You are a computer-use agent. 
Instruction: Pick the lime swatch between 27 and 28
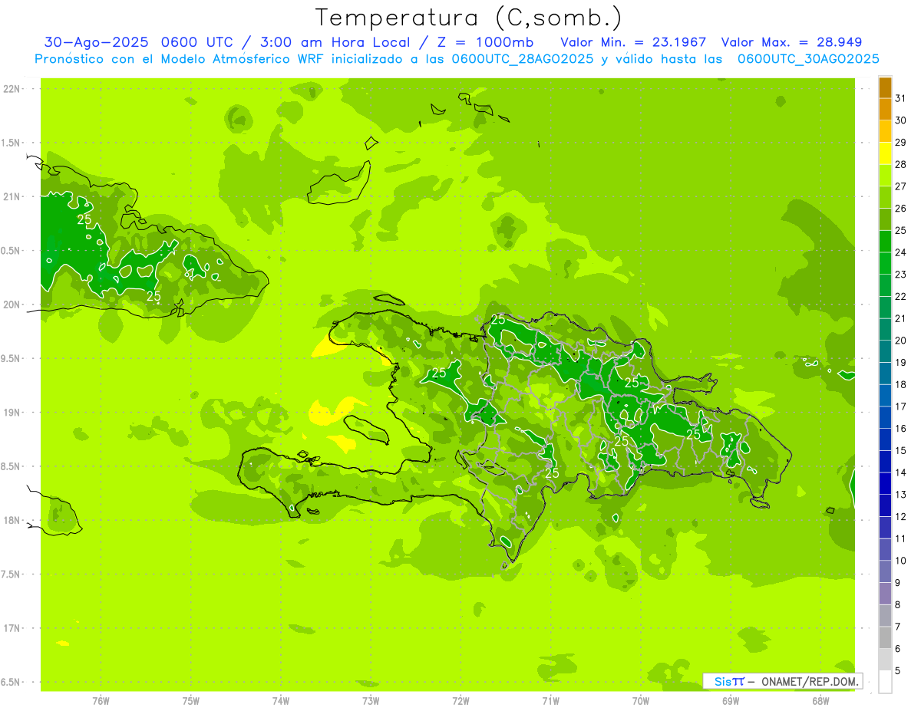pos(885,176)
